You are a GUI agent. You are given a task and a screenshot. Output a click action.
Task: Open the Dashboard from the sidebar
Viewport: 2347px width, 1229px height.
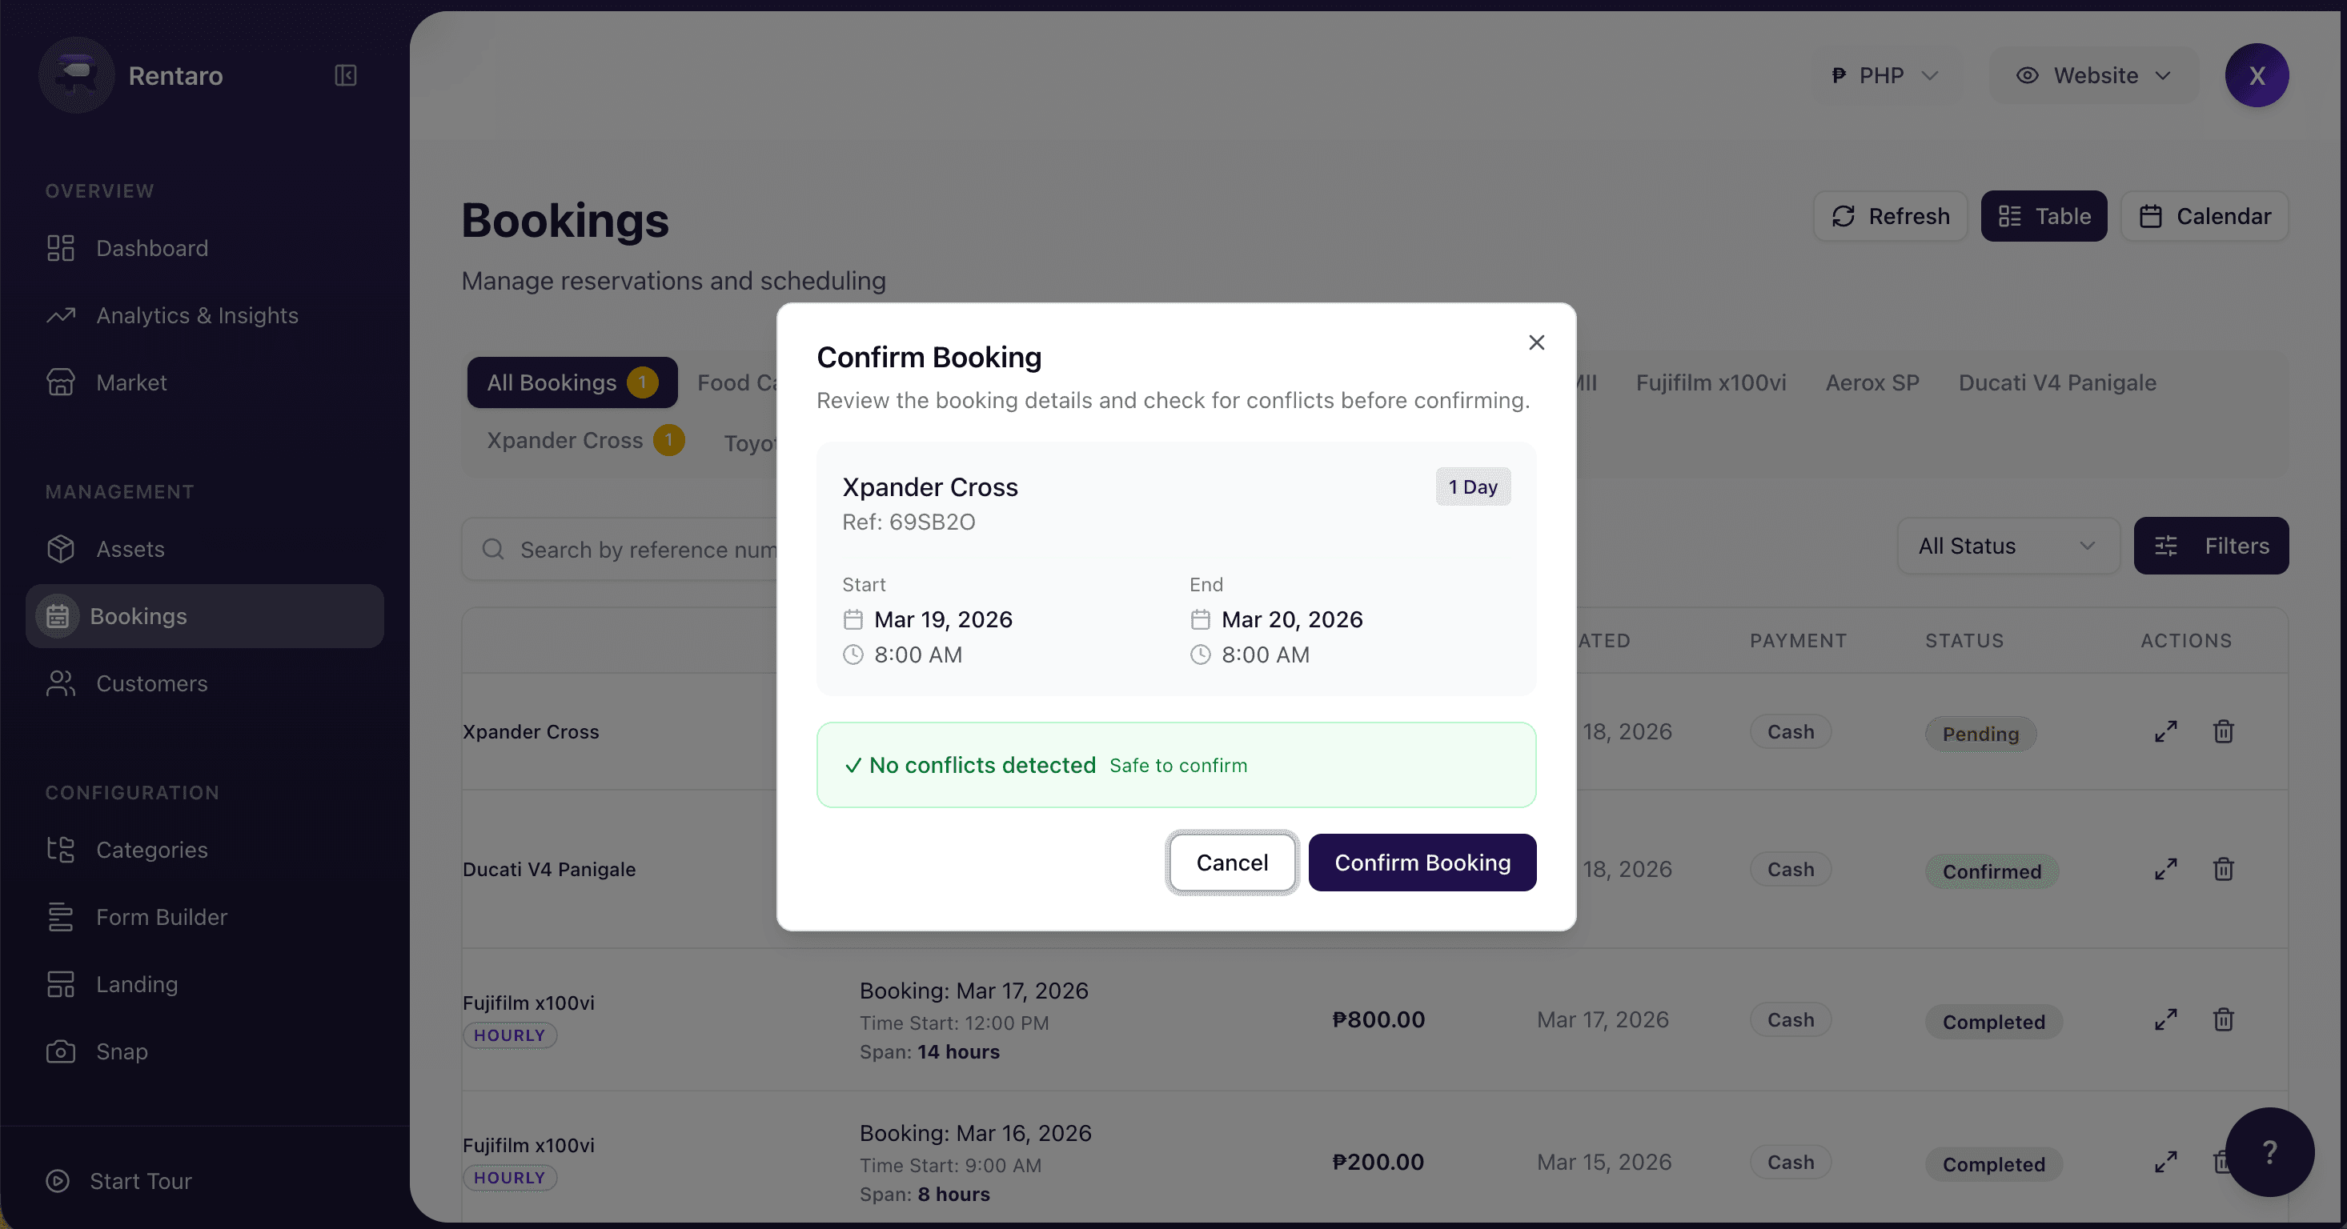[151, 247]
